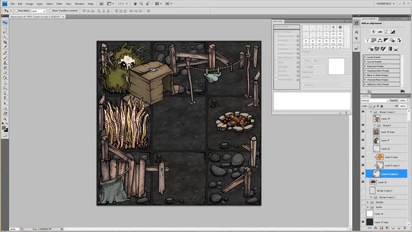The height and width of the screenshot is (232, 412).
Task: Click Create new layer icon
Action: tap(399, 228)
